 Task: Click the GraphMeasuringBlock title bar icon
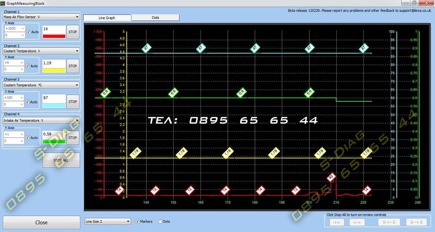point(3,3)
